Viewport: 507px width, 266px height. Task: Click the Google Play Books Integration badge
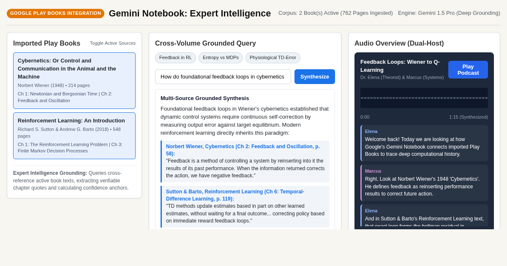pyautogui.click(x=55, y=14)
